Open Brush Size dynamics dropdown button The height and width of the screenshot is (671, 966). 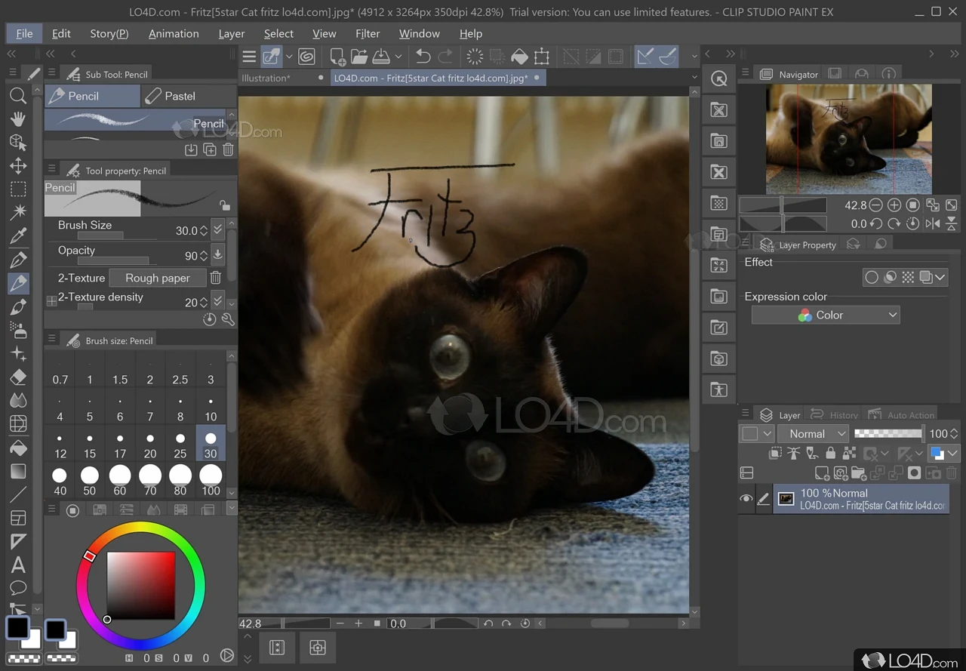[x=218, y=230]
